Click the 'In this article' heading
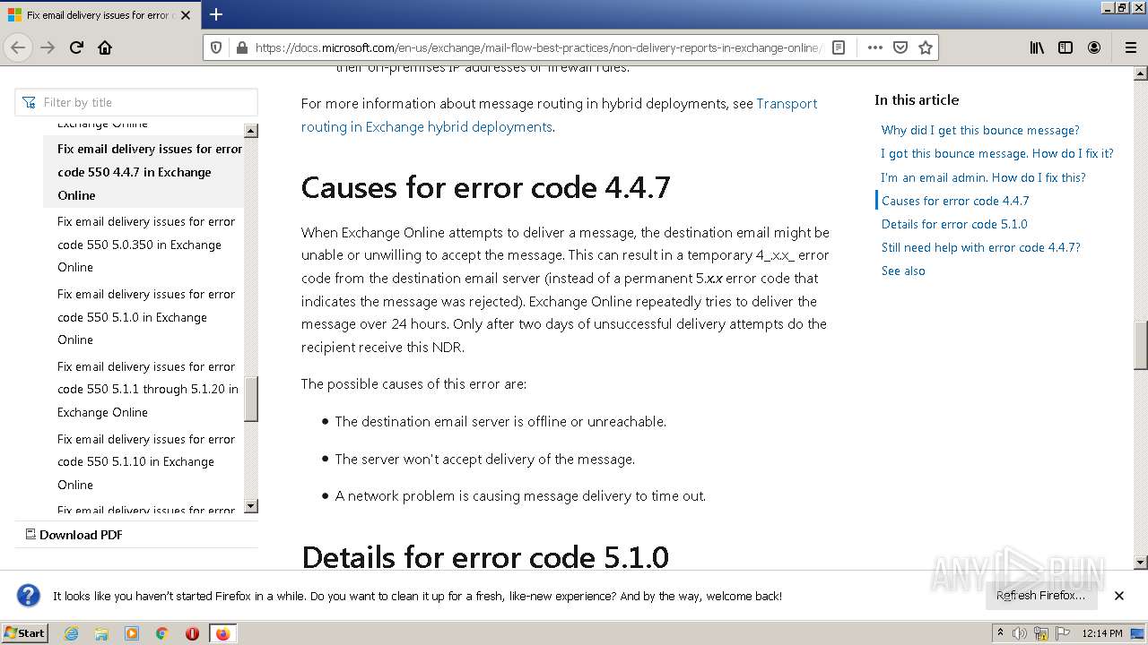This screenshot has width=1148, height=645. click(917, 100)
